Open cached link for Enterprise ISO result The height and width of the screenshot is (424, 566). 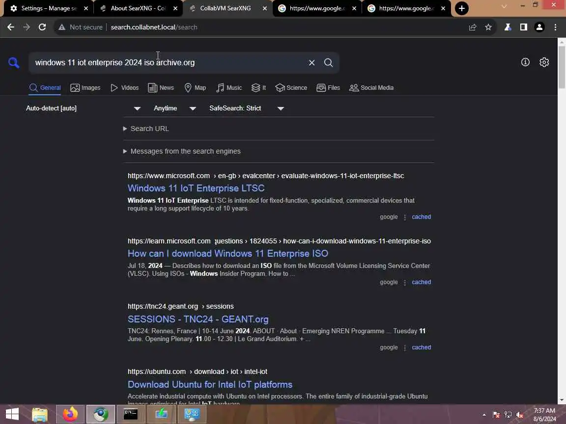click(x=421, y=282)
